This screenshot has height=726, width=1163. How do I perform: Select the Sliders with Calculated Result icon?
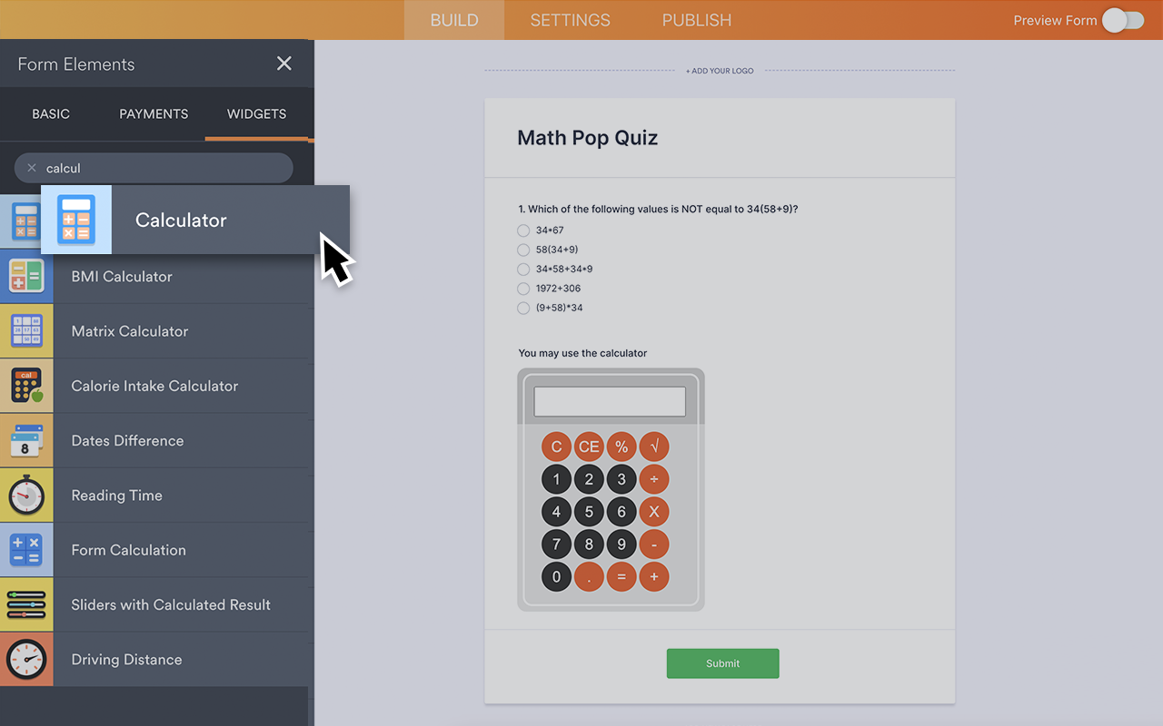click(x=26, y=604)
